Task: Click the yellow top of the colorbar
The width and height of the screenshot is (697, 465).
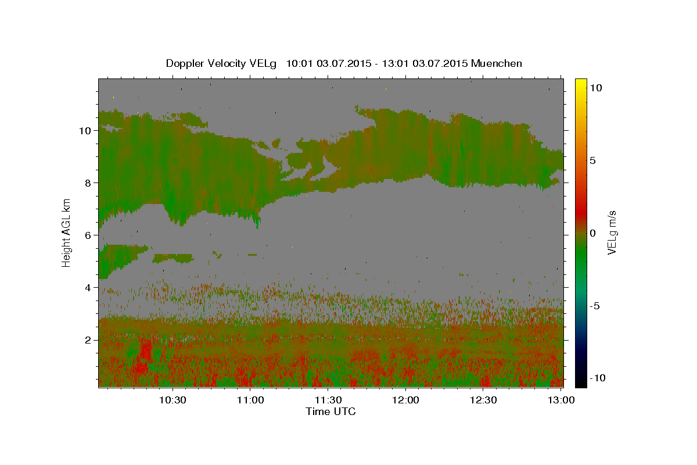Action: (x=581, y=84)
